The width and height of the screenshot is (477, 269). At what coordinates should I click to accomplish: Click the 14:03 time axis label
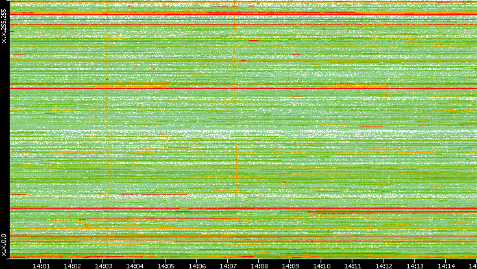tap(103, 266)
